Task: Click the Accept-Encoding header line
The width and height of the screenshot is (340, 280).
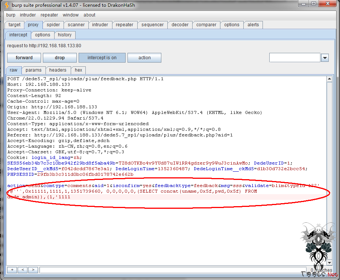Action: pos(58,141)
